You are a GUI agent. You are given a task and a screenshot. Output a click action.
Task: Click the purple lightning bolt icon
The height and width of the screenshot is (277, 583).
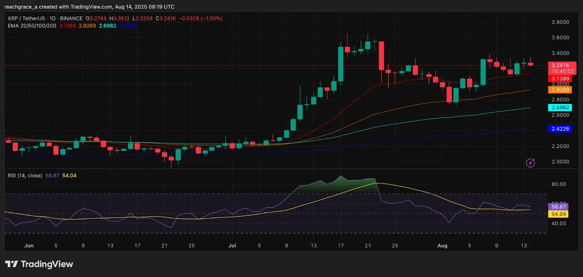pyautogui.click(x=530, y=163)
